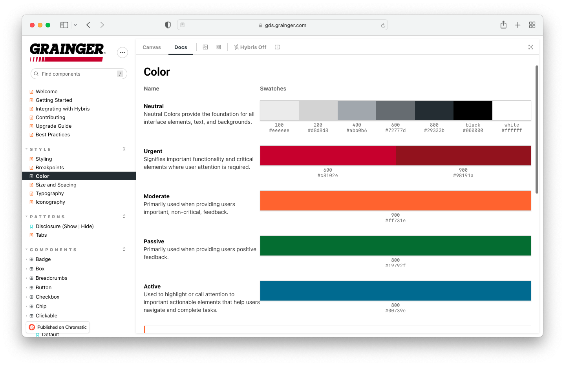Open the Safari share icon
Viewport: 565px width, 366px height.
[503, 25]
